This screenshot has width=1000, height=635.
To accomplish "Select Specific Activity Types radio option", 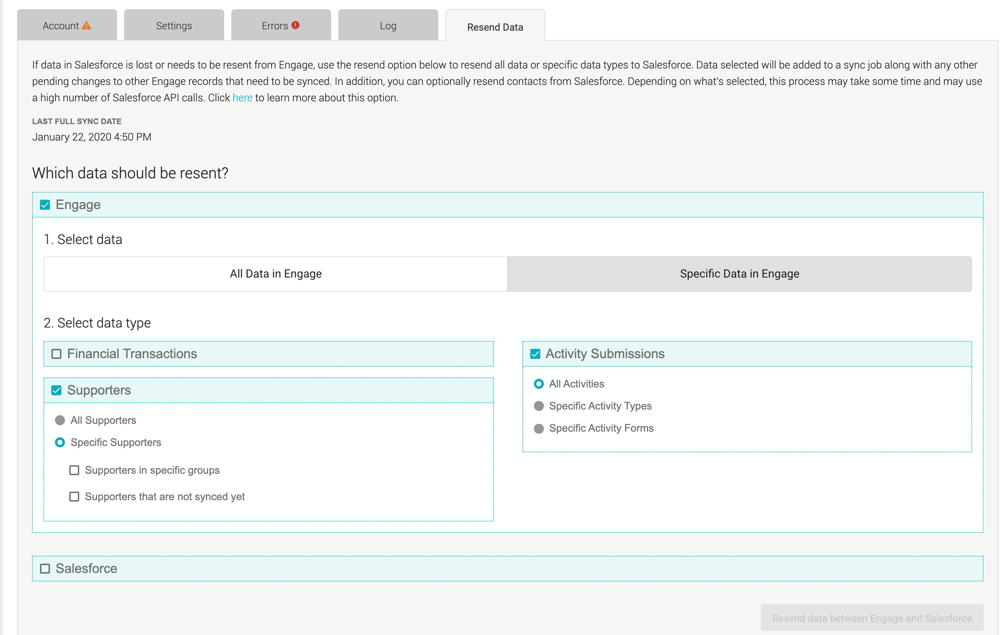I will (x=539, y=406).
